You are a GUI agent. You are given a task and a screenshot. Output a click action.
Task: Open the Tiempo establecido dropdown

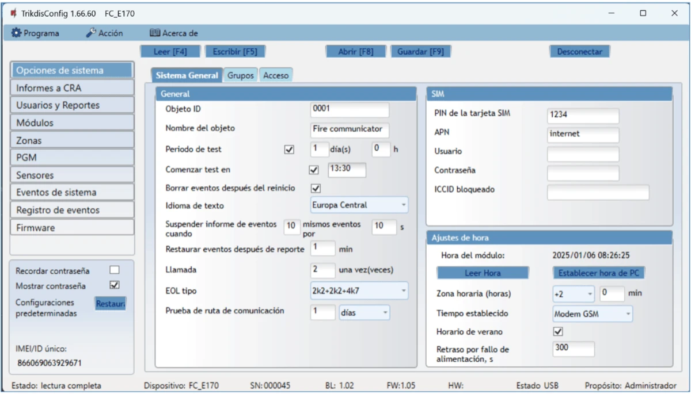592,314
